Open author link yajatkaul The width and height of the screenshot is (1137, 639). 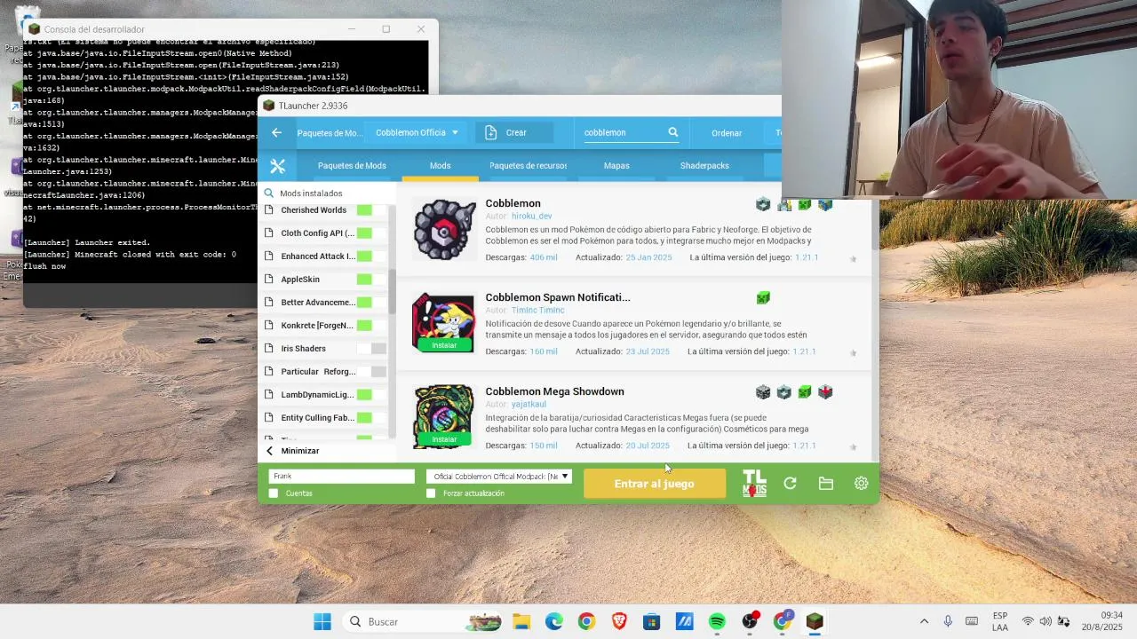point(529,405)
